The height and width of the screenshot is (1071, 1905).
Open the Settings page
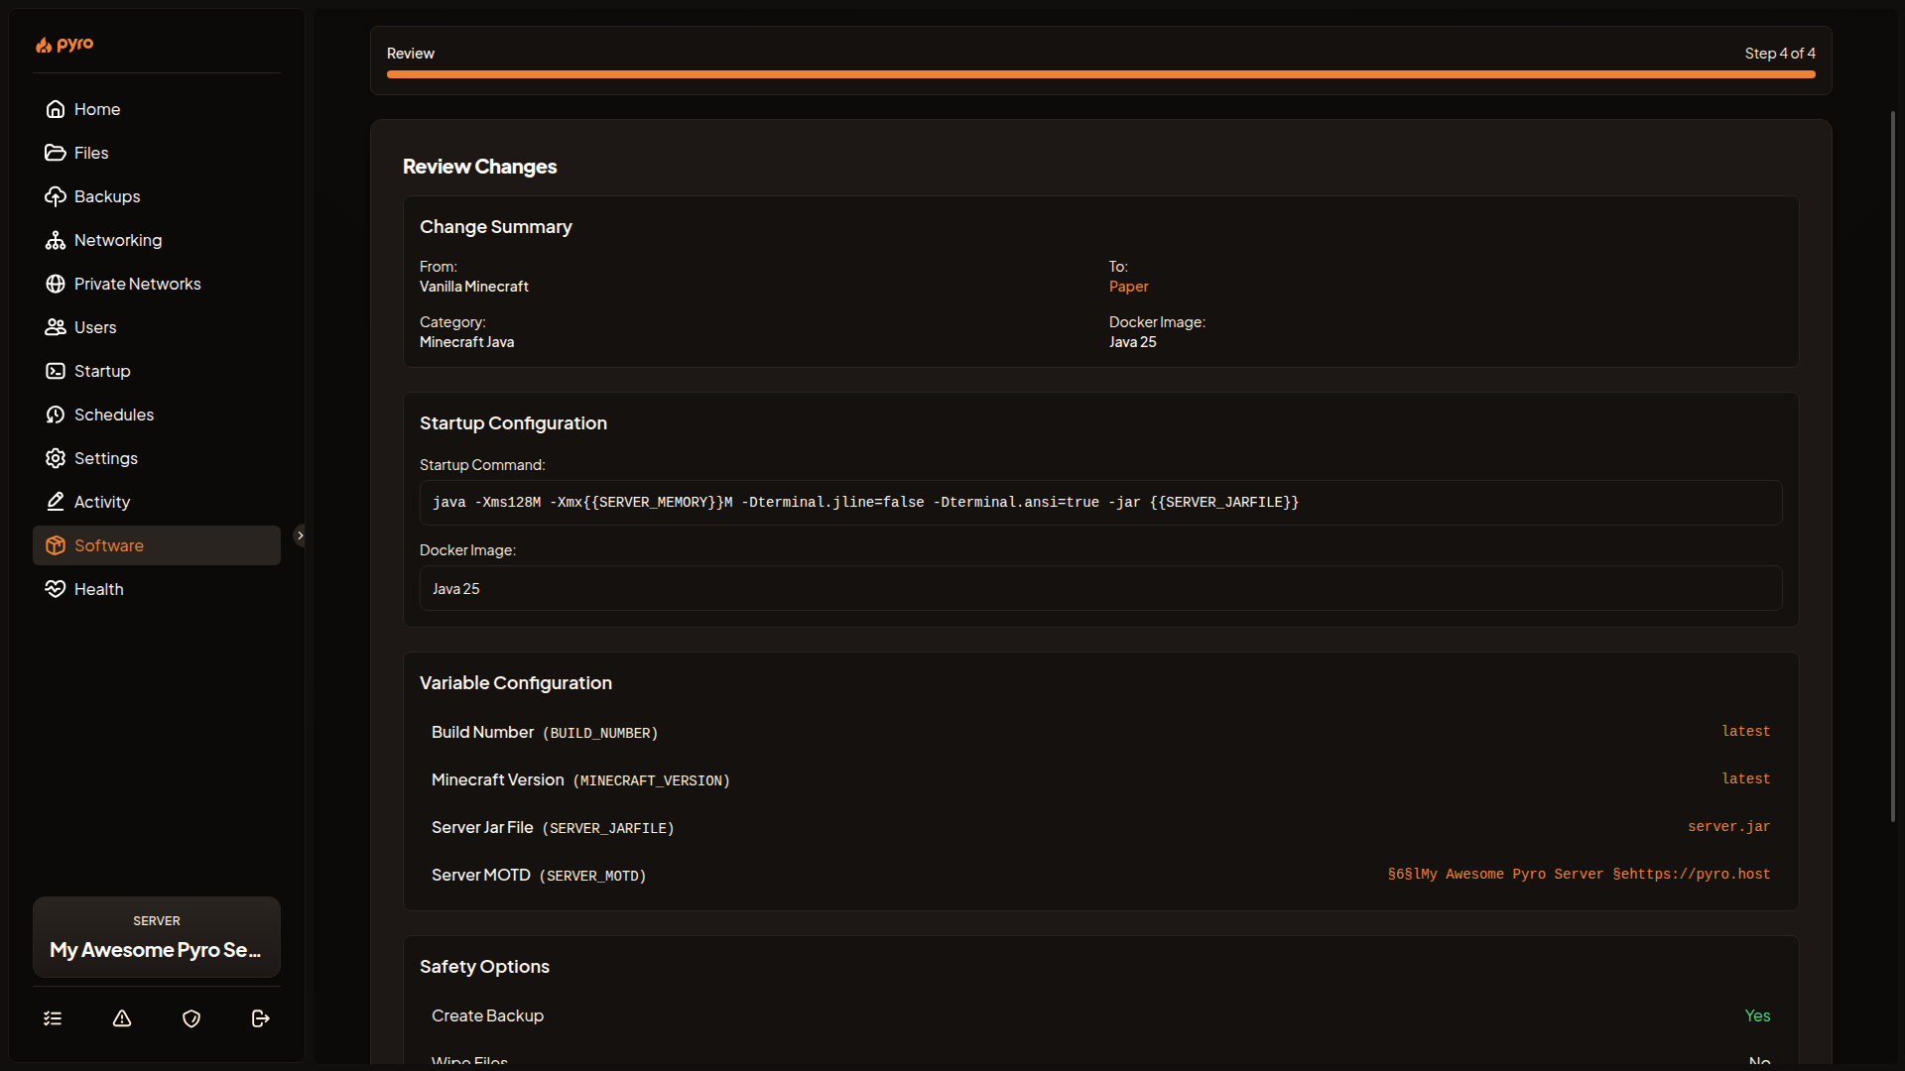[x=157, y=458]
